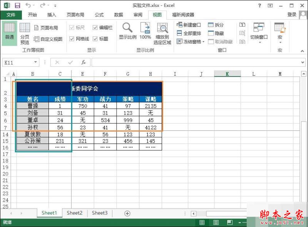Click Split (拆分) window button
Image resolution: width=308 pixels, height=227 pixels.
pos(216,25)
